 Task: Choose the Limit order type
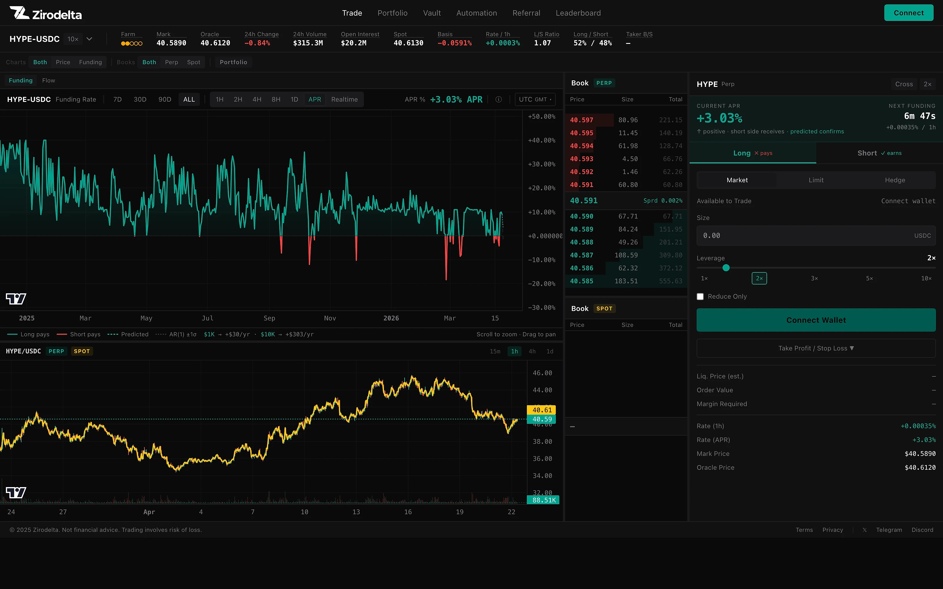click(816, 180)
